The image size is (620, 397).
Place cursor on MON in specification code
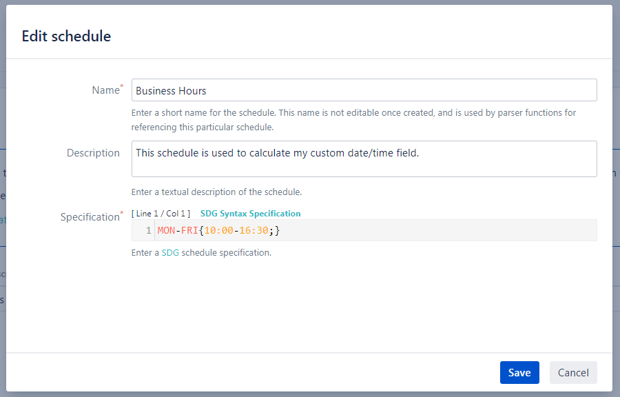point(166,230)
